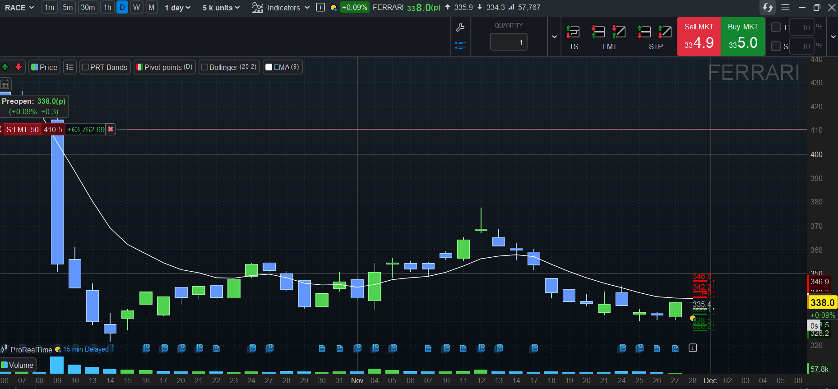Switch to the W weekly timeframe
This screenshot has width=838, height=389.
[137, 8]
